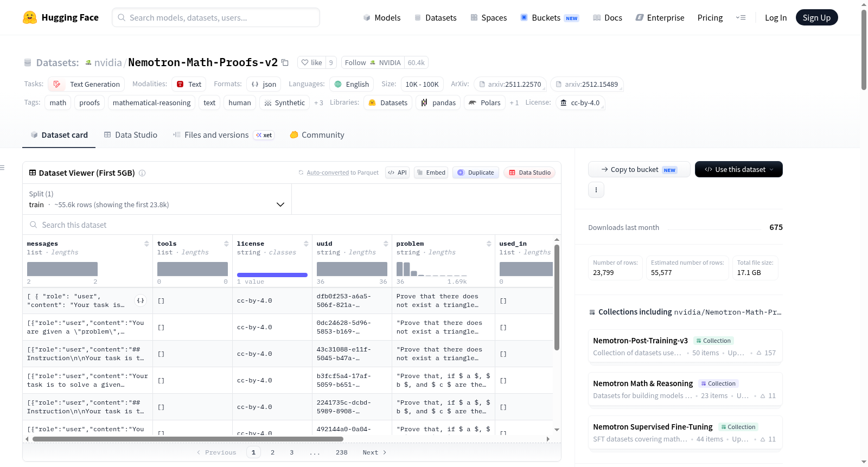
Task: Show the +3 more tags
Action: click(x=318, y=103)
